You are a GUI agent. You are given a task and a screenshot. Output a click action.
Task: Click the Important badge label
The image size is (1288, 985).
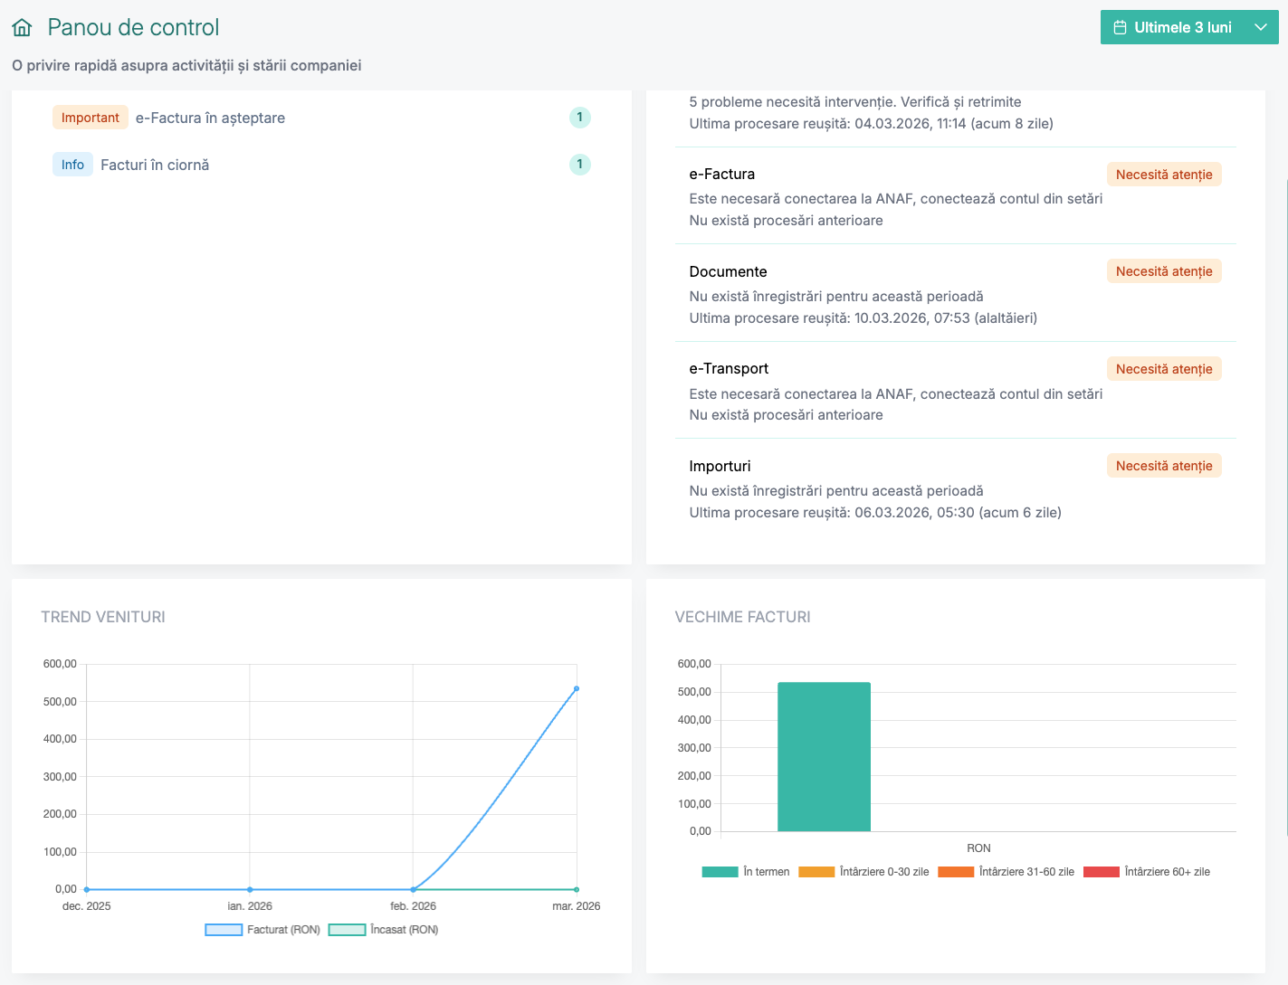(91, 118)
